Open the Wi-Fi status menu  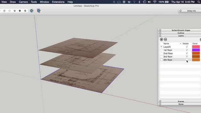click(x=155, y=2)
